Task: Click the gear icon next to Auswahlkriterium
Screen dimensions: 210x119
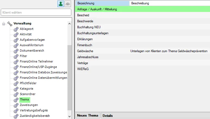Action: [16, 45]
